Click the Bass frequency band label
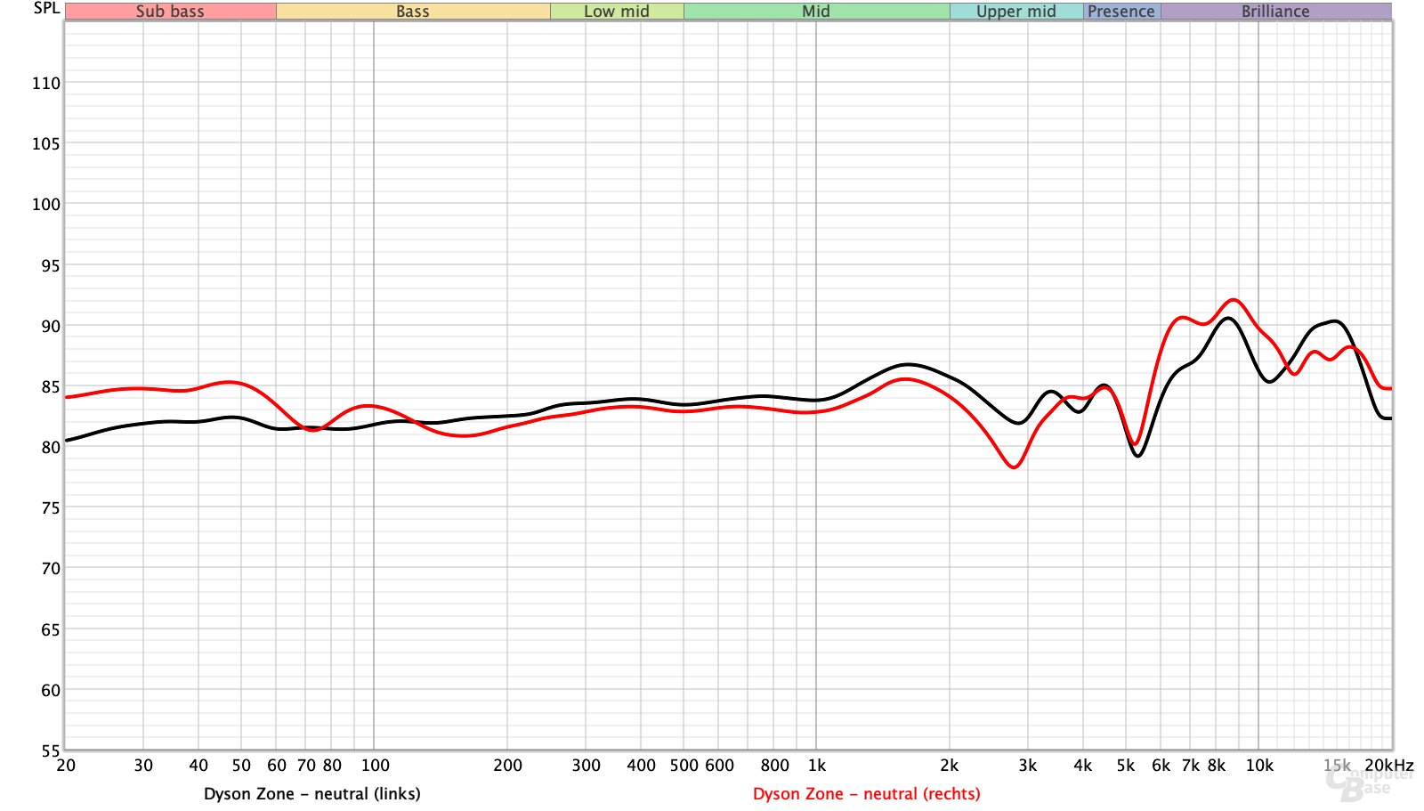The image size is (1424, 811). pyautogui.click(x=413, y=12)
